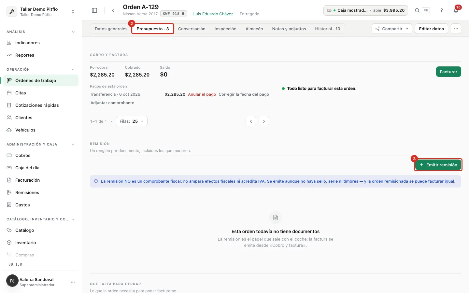
Task: Click the Vehículos car icon
Action: point(9,130)
